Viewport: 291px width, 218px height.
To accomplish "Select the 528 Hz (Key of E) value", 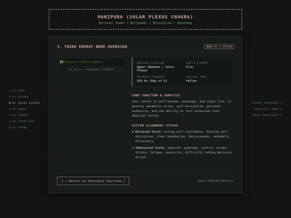I will [152, 81].
